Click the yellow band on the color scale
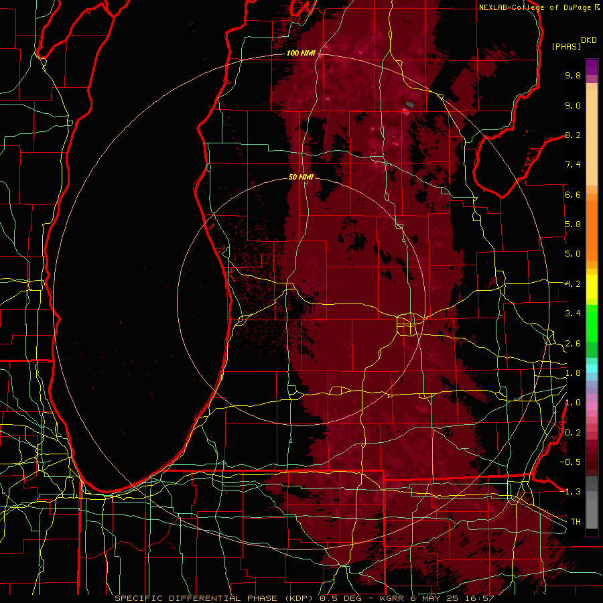Screen dimensions: 603x603 coord(592,287)
